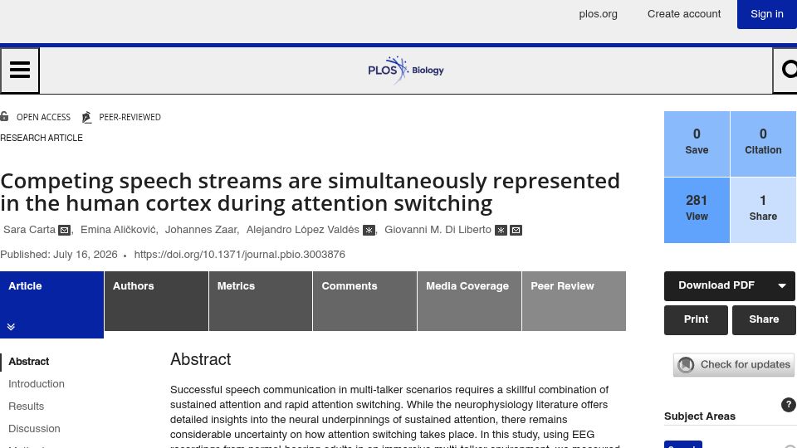Click the Subject Areas help icon
Viewport: 797px width, 448px height.
pos(789,405)
